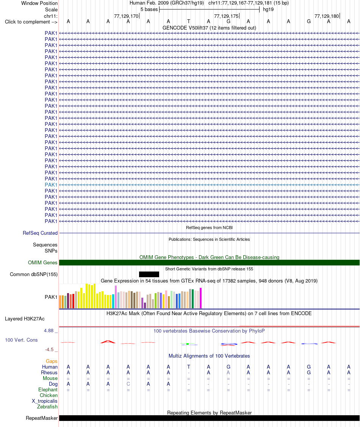The width and height of the screenshot is (360, 427).
Task: Click the RepeatMasker side label
Action: tap(42, 418)
